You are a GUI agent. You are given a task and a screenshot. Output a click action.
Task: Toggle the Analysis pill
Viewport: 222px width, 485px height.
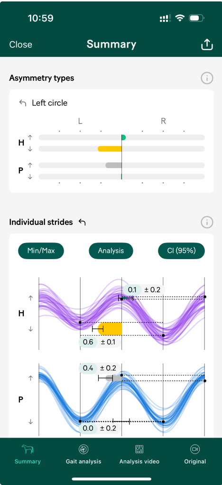pyautogui.click(x=111, y=251)
